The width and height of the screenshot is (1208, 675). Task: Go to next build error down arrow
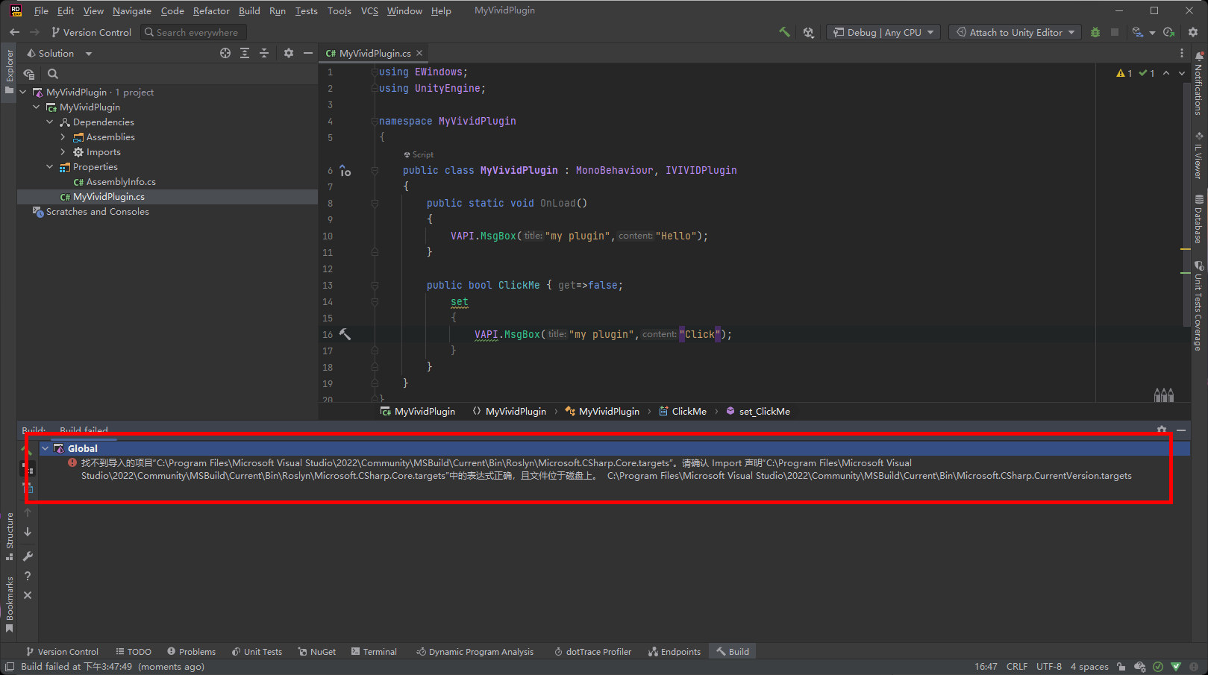[x=28, y=532]
